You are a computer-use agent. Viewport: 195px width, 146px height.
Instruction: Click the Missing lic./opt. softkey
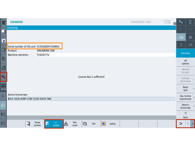coord(185,71)
